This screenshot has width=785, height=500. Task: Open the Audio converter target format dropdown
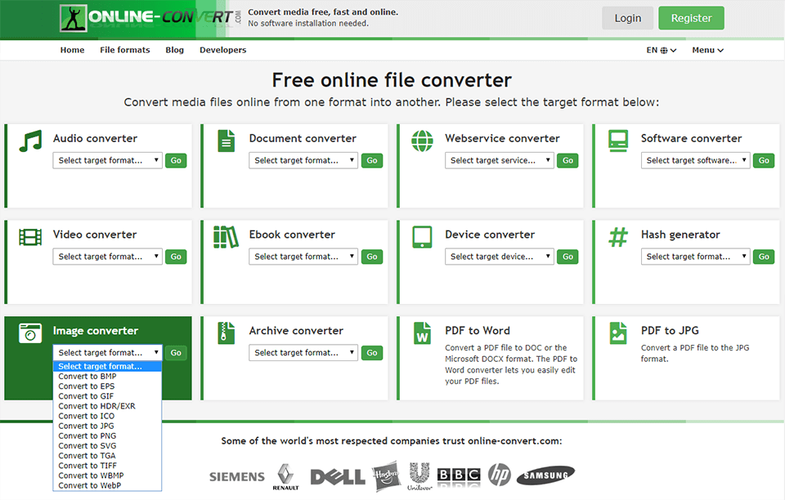(x=107, y=160)
